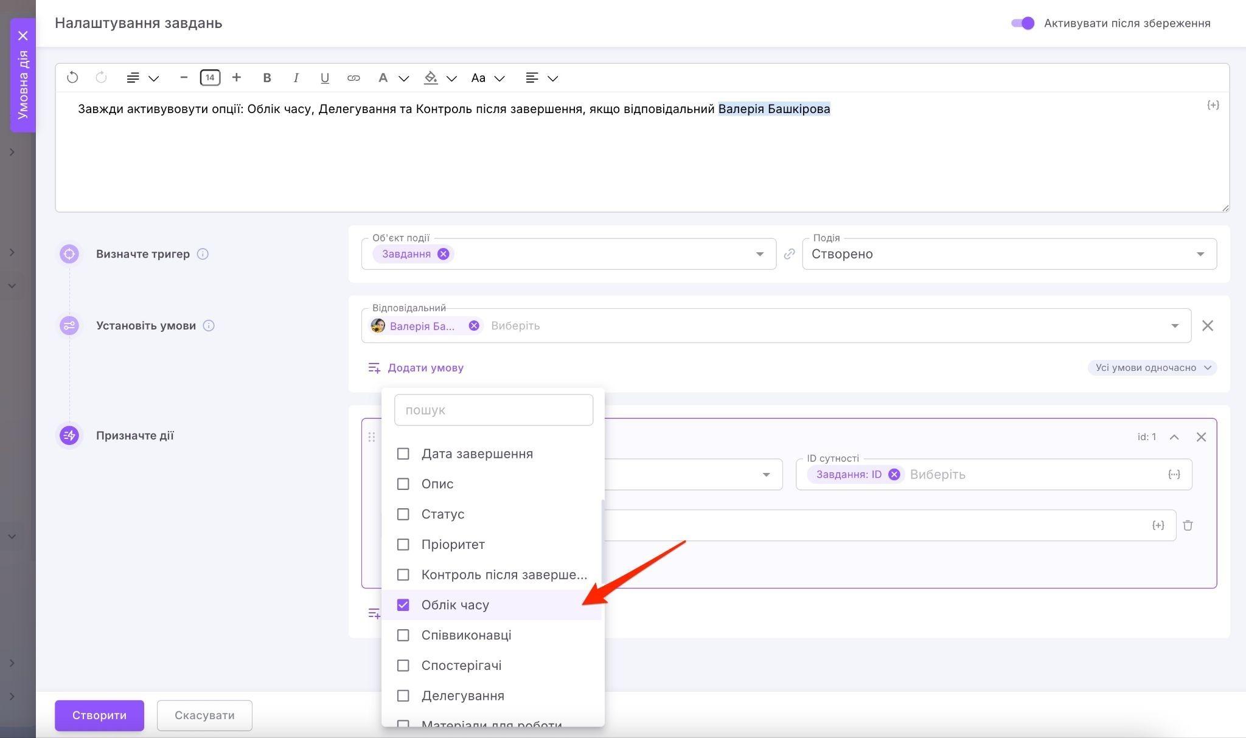Image resolution: width=1246 pixels, height=738 pixels.
Task: Check the Контроль після заверше... option
Action: (403, 574)
